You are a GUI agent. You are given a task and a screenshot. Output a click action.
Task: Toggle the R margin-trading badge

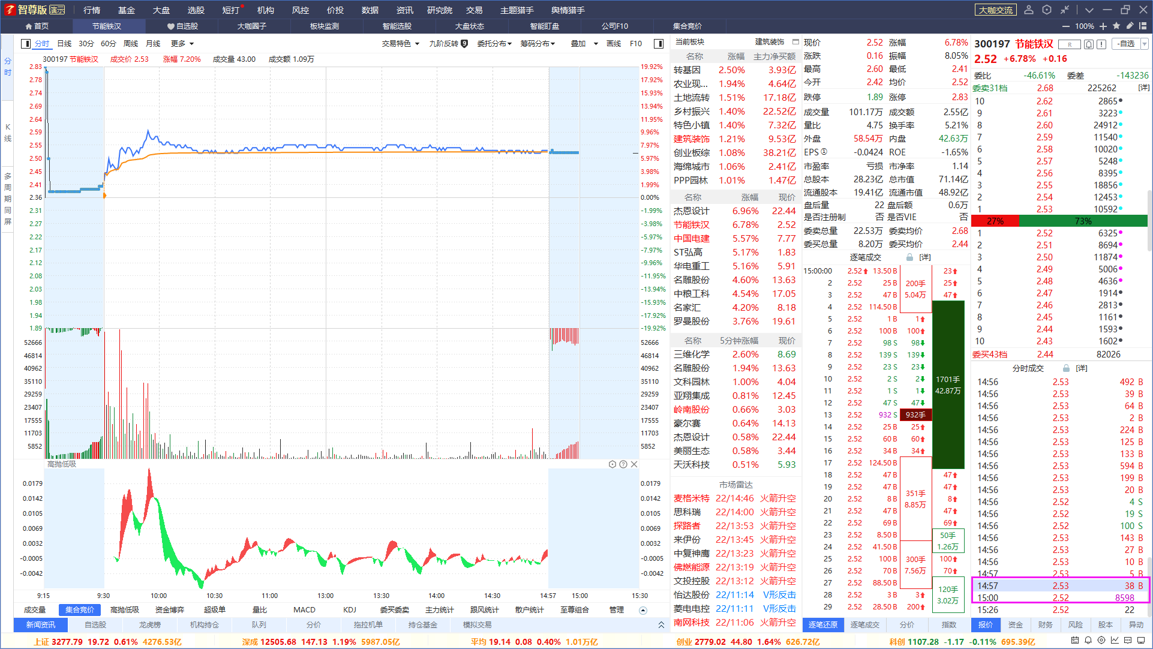[1069, 44]
